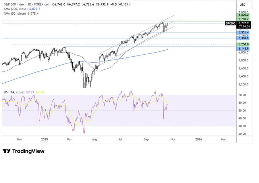259x183 pixels.
Task: Click the 2026 label on the time axis
Action: point(198,140)
